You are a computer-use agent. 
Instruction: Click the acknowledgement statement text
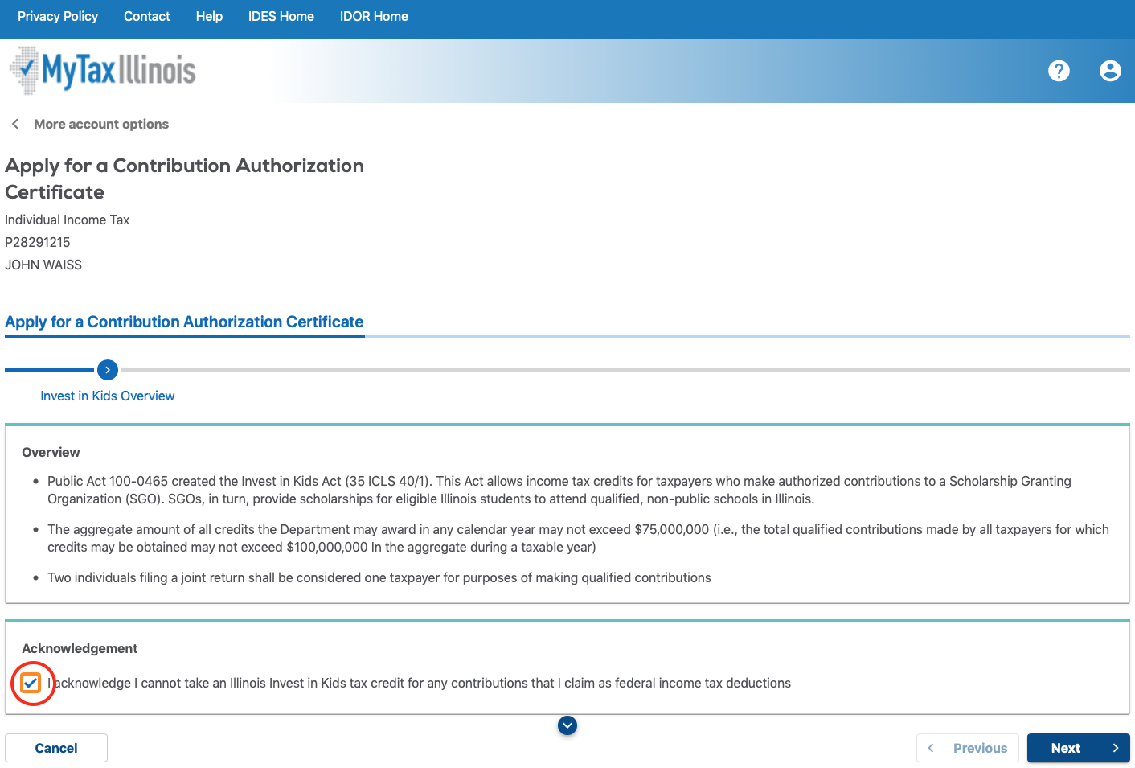419,683
